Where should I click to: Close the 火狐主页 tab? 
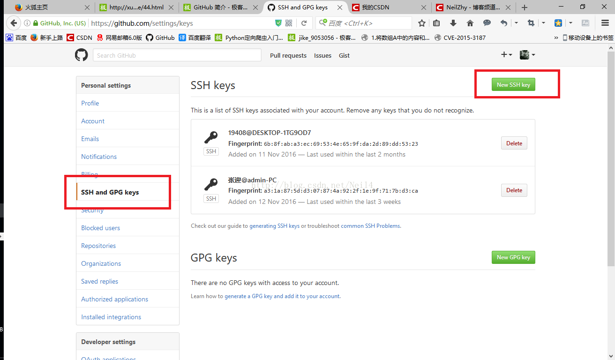[87, 7]
